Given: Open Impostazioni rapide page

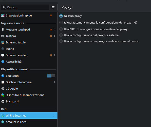Looking at the screenshot, I should coord(29,15).
